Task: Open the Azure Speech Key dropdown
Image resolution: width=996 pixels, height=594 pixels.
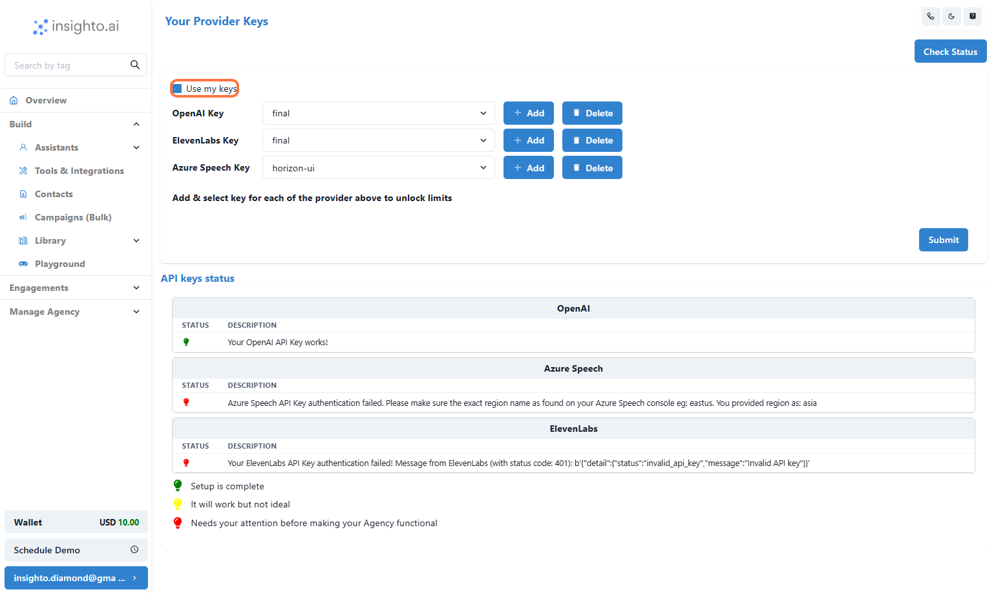Action: (378, 167)
